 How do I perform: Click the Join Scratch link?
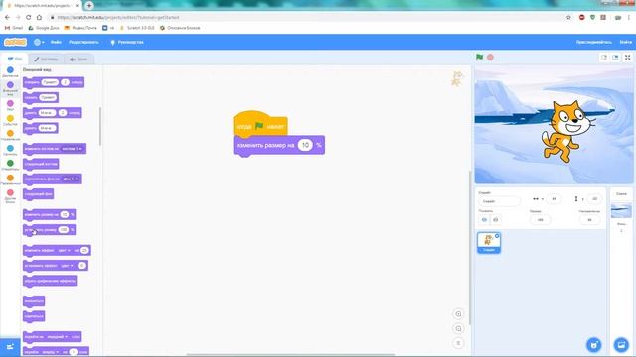click(x=594, y=42)
